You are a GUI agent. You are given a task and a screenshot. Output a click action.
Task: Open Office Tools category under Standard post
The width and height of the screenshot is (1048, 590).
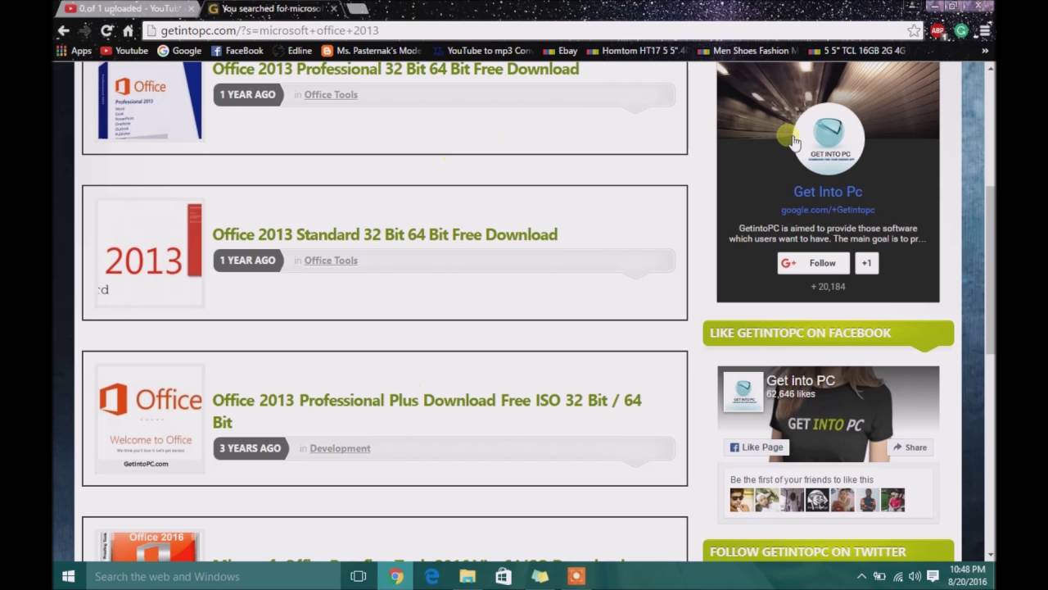[x=331, y=260]
